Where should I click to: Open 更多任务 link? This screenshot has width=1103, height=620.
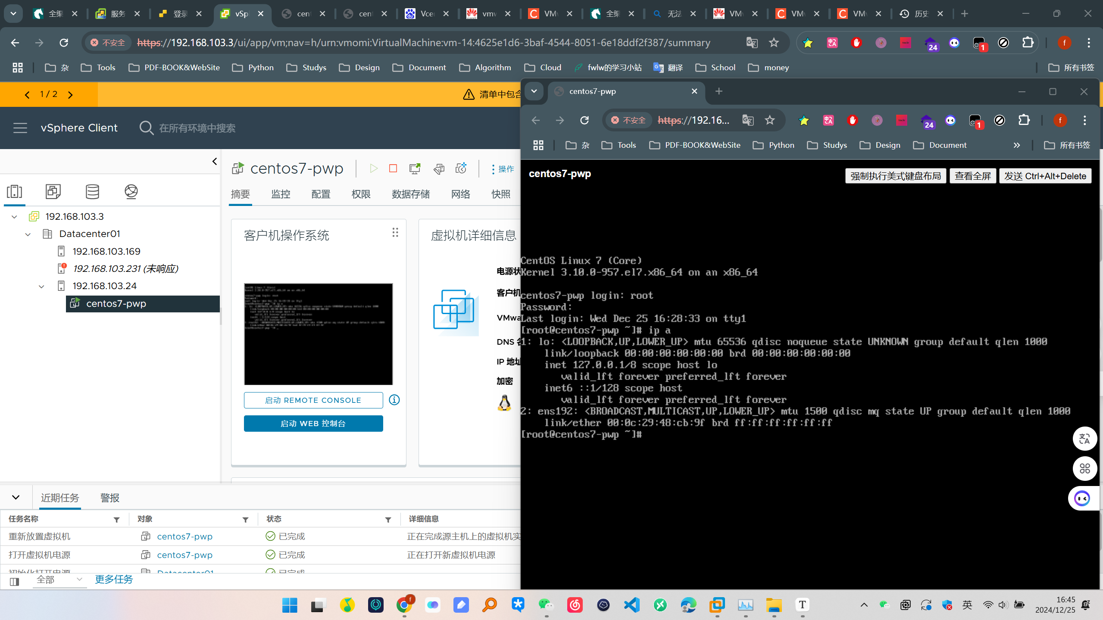[x=114, y=579]
